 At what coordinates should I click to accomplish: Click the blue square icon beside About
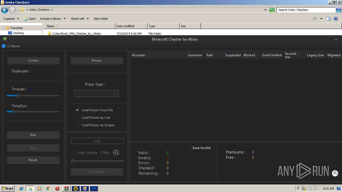pos(4,46)
